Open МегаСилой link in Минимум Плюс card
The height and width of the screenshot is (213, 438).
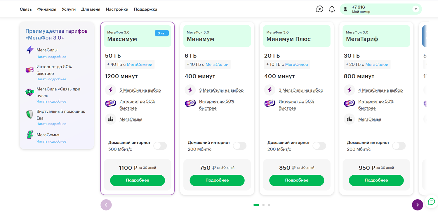(x=297, y=64)
